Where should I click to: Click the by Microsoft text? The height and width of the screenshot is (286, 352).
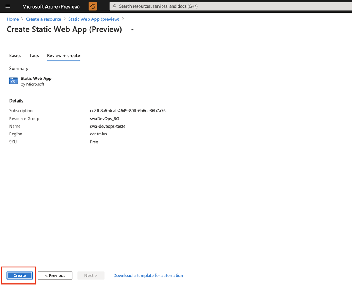(32, 84)
